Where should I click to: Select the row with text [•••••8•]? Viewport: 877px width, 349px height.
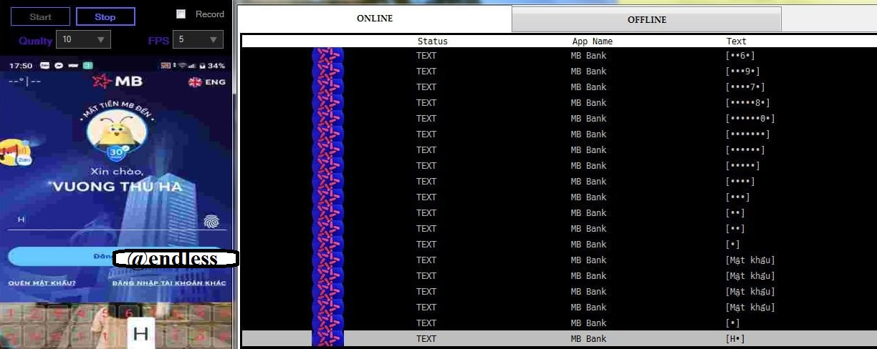tap(559, 102)
